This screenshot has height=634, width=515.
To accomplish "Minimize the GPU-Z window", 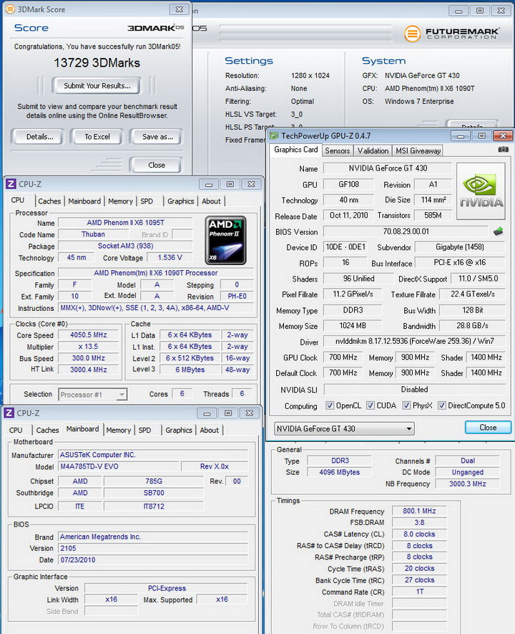I will pos(461,136).
